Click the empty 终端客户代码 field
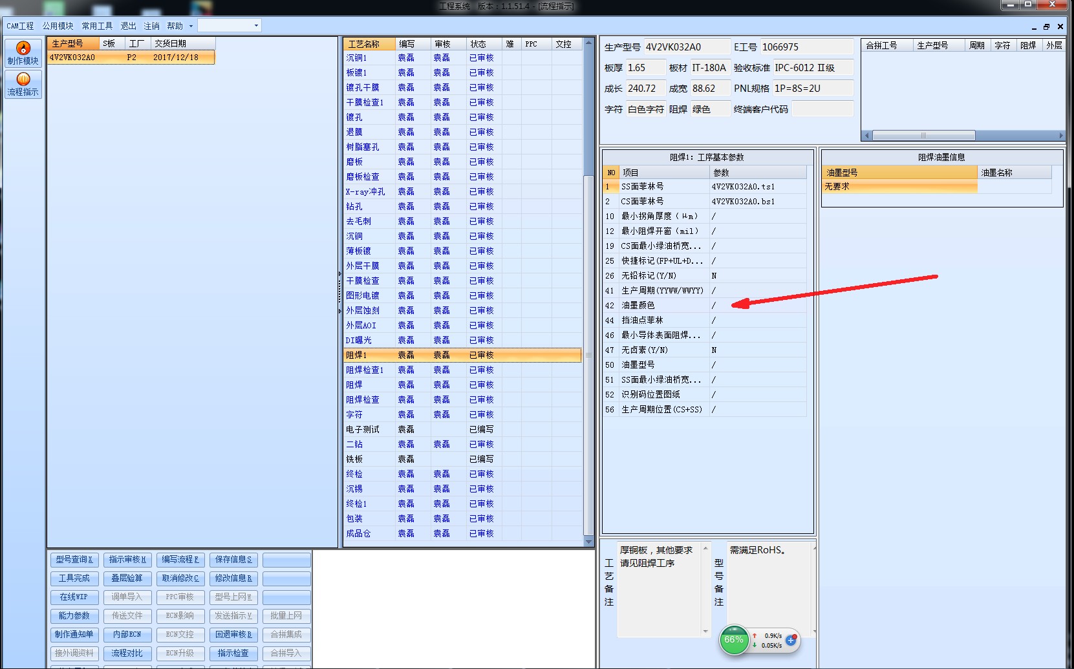 pos(822,109)
